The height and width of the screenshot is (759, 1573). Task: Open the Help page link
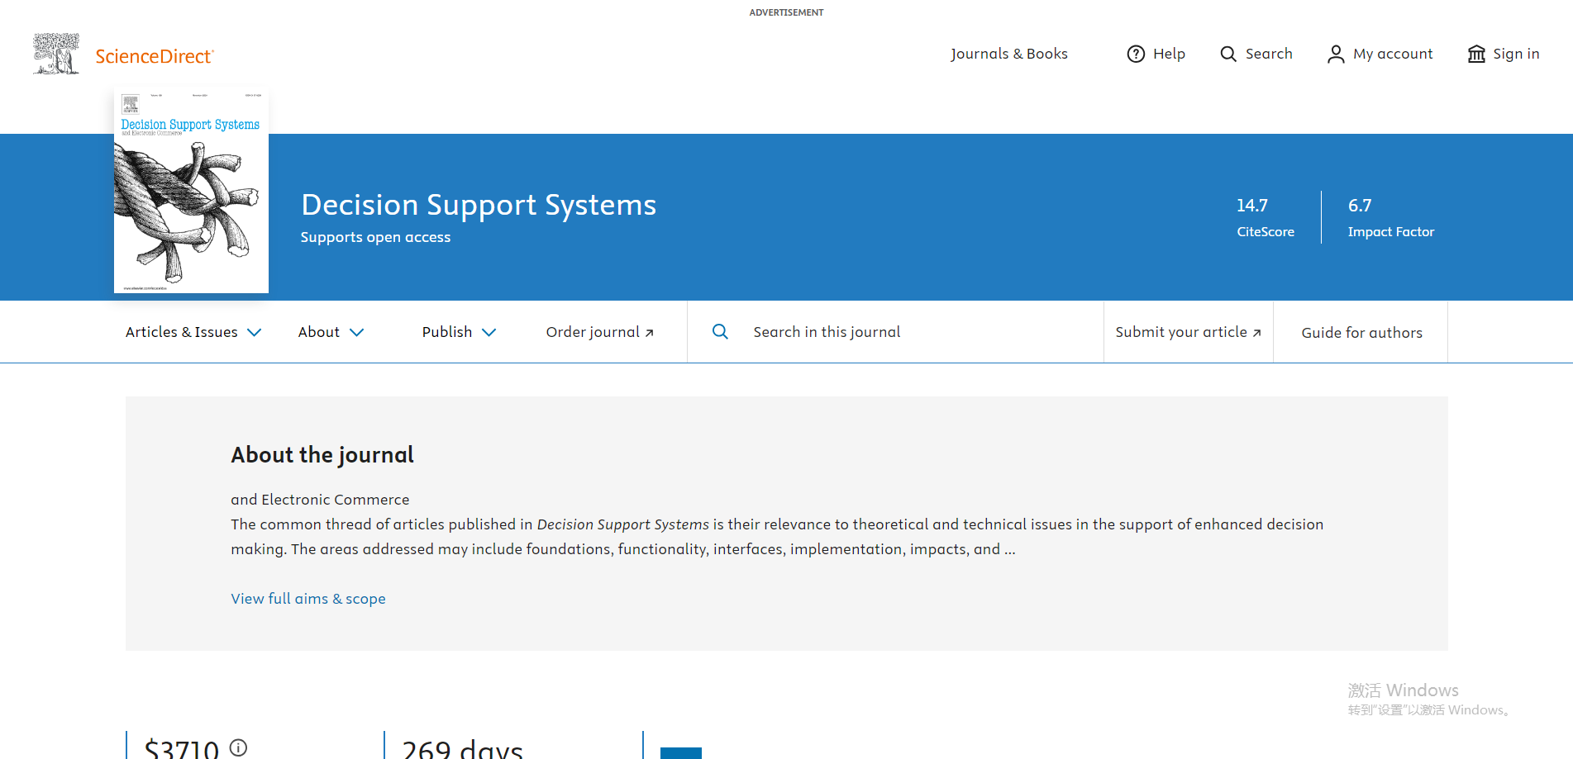(1169, 54)
